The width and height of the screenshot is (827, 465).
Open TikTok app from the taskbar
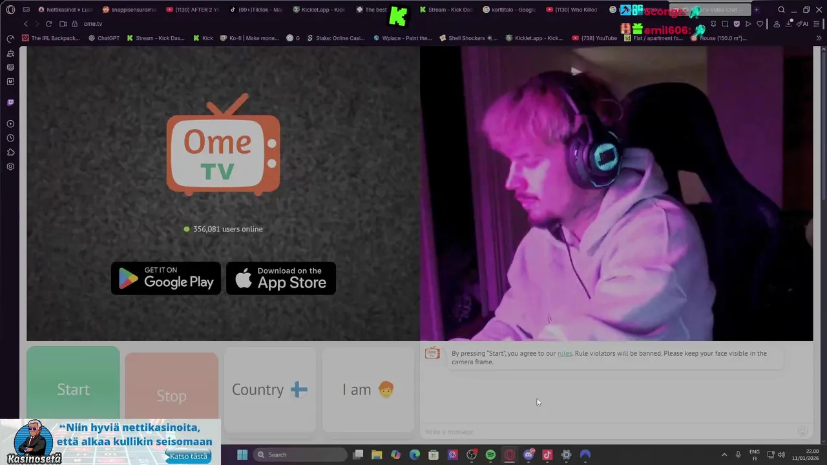547,455
